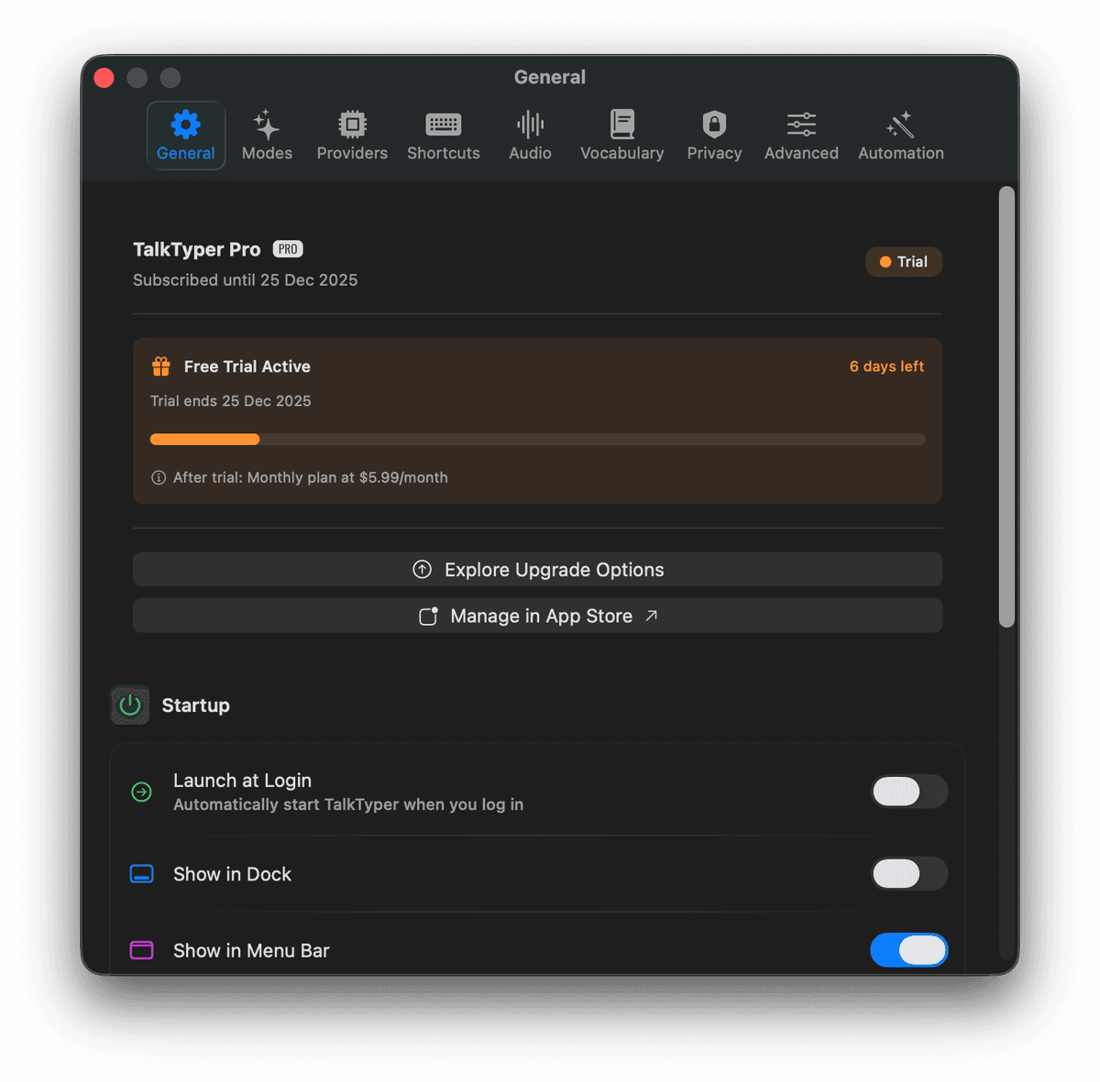
Task: Click the trial progress bar
Action: 537,439
